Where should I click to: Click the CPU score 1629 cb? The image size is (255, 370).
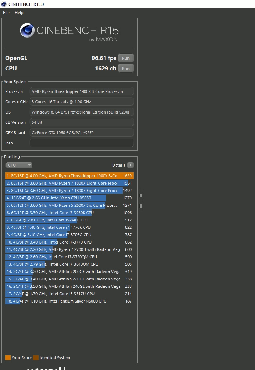[106, 69]
